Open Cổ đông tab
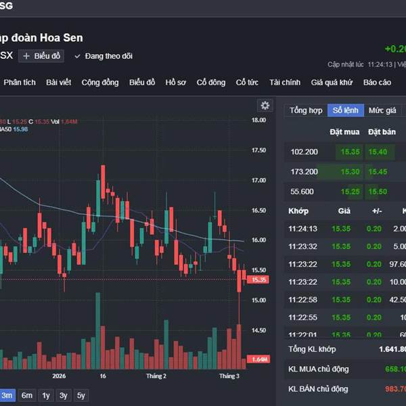406x406 pixels. click(211, 83)
